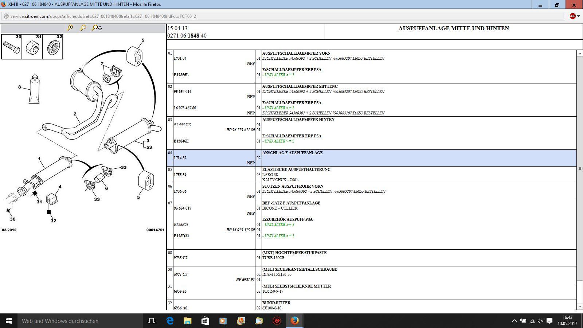Open the Action Center notifications icon
The width and height of the screenshot is (583, 328).
point(550,321)
